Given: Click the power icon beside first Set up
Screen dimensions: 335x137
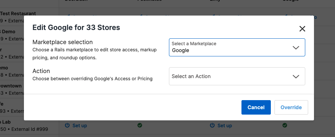Looking at the screenshot, I should pos(67,125).
